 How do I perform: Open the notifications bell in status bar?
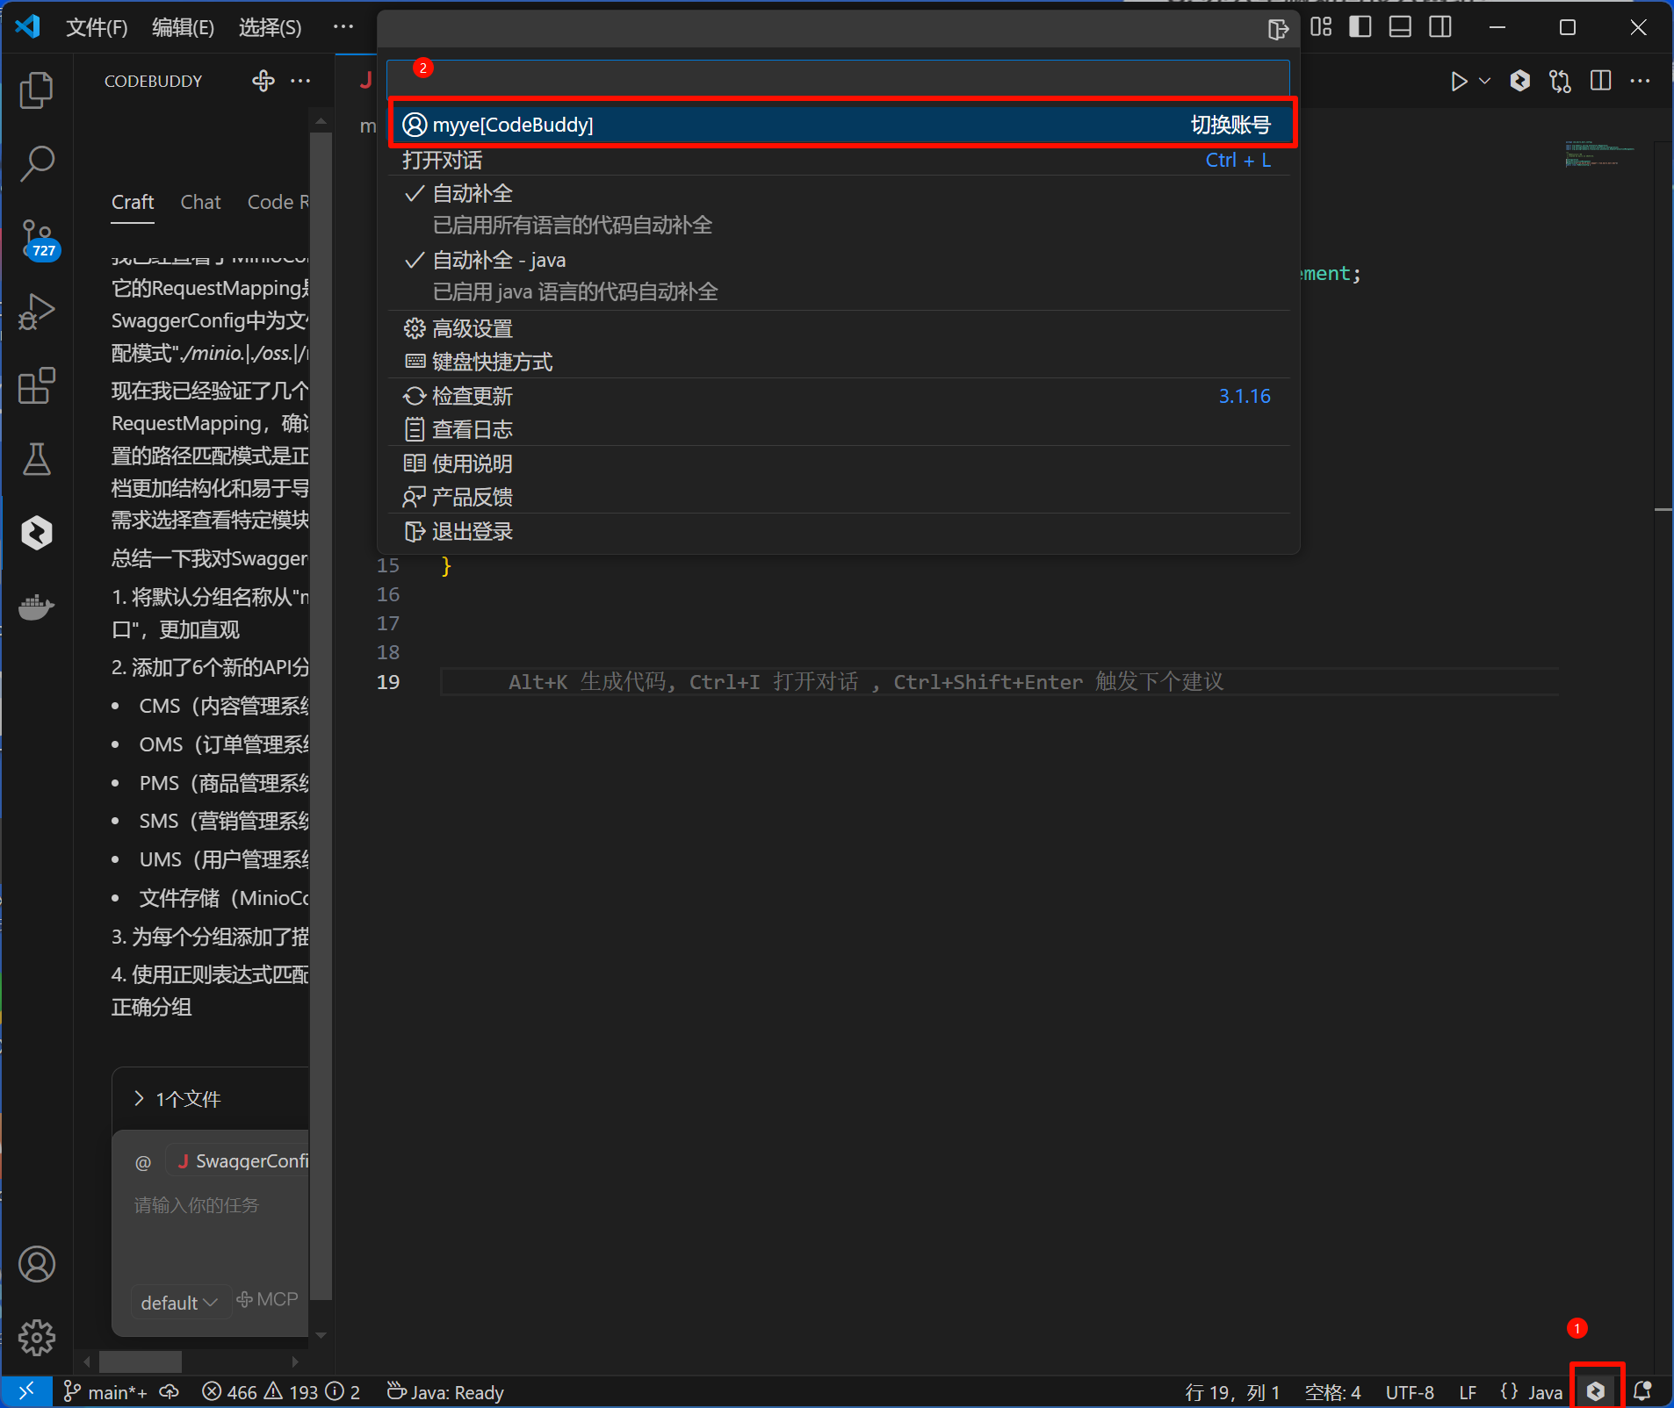coord(1642,1391)
